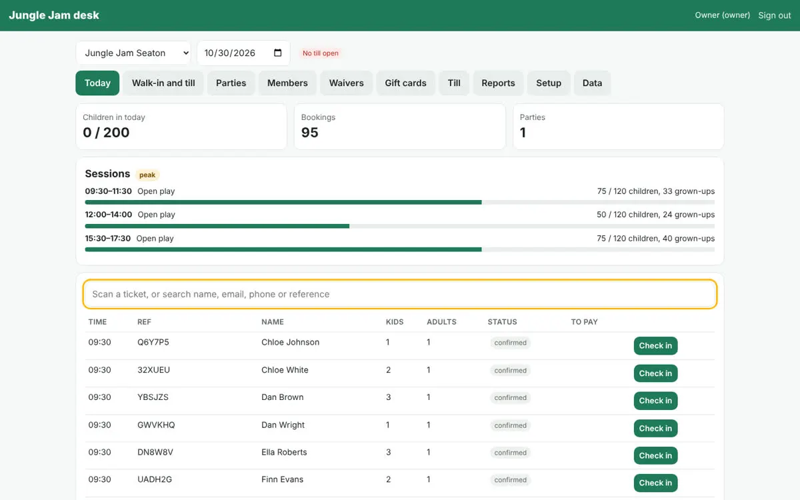Click booking reference YBSJZS

pos(153,397)
